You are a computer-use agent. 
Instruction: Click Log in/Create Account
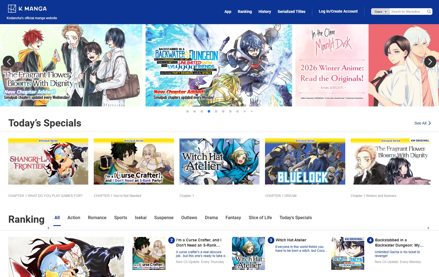click(x=338, y=11)
